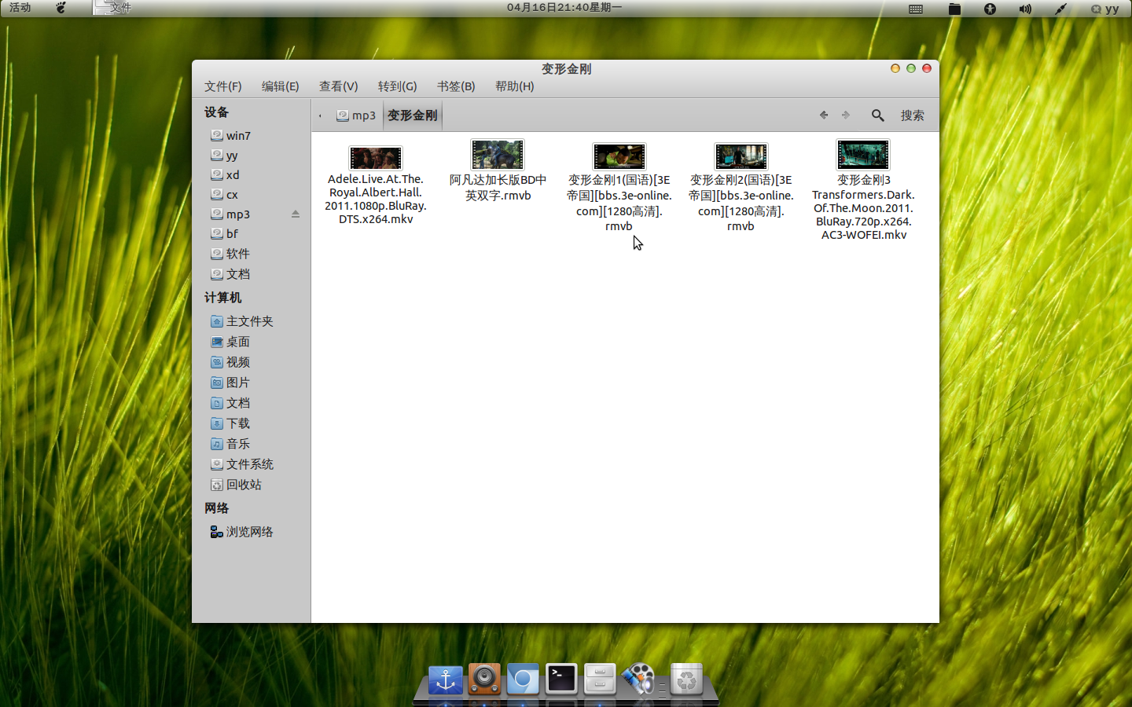1132x707 pixels.
Task: Click the folder icon in top panel
Action: pos(954,9)
